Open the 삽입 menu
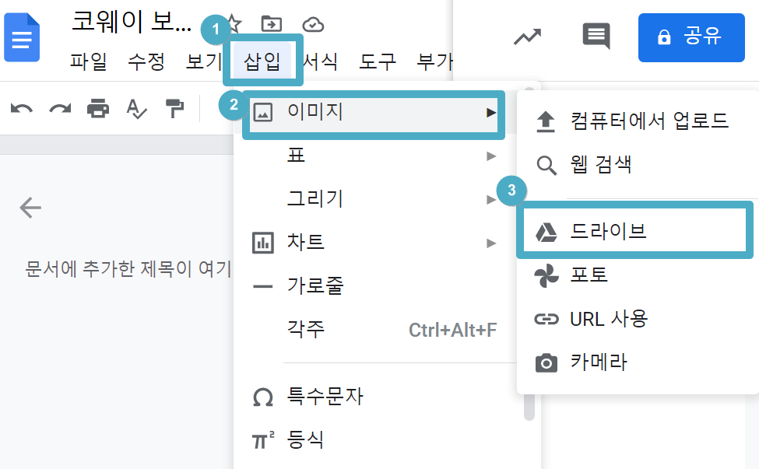 pyautogui.click(x=262, y=61)
